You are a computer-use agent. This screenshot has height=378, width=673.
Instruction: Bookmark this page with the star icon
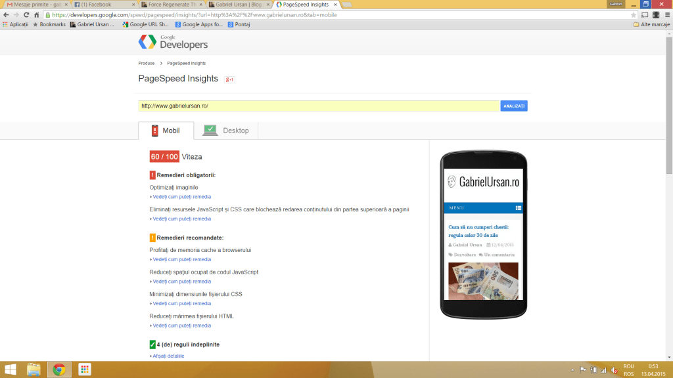click(x=634, y=14)
